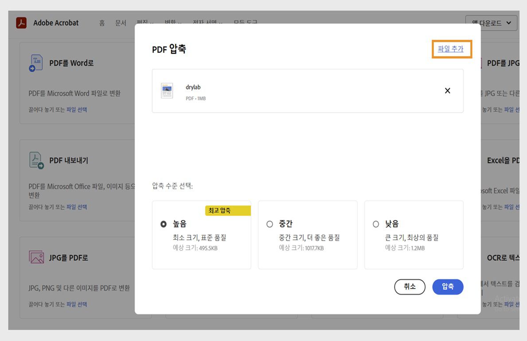Start compression with the 압축 button
The width and height of the screenshot is (527, 341).
(448, 287)
